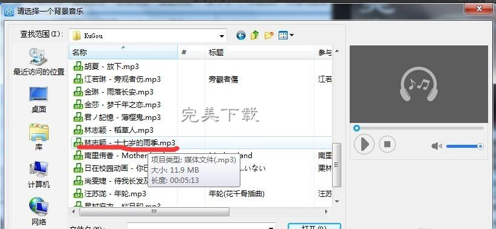Click the mp3 icon of 金莎 - 梦千年之恋

tap(78, 105)
